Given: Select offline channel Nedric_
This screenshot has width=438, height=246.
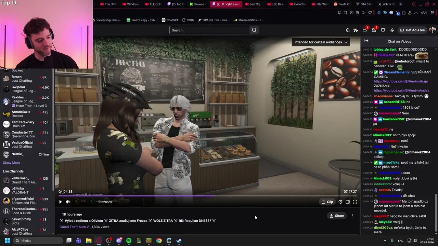Looking at the screenshot, I should pyautogui.click(x=27, y=154).
